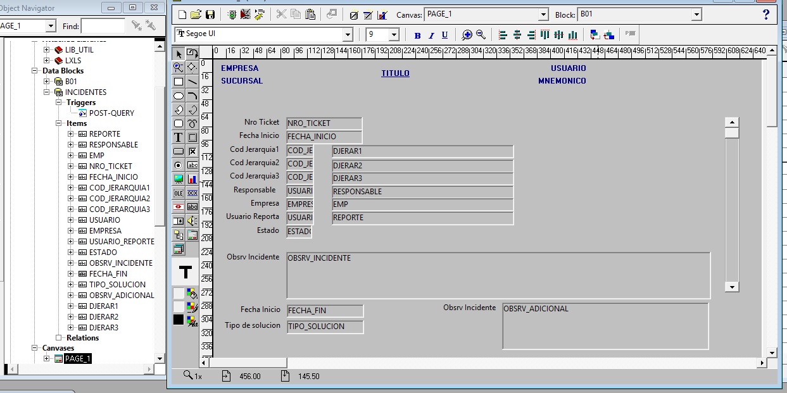The image size is (787, 393).
Task: Click the black text color swatch
Action: [x=179, y=320]
